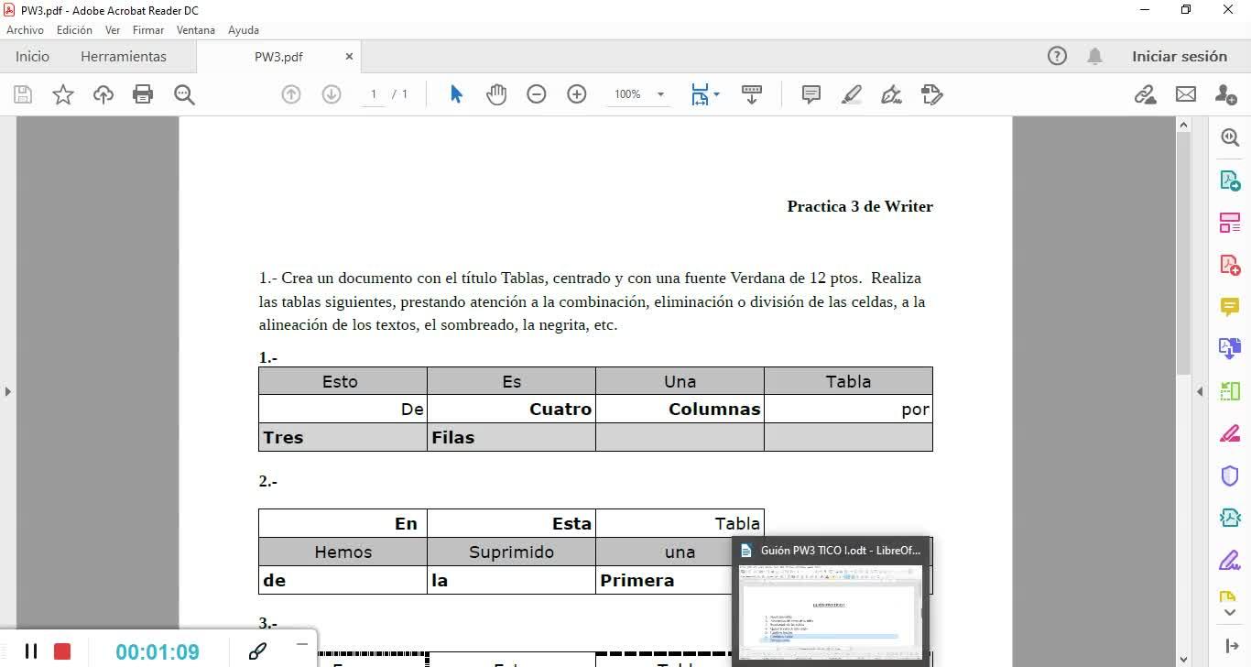Click the vertical scrollbar thumb
The image size is (1251, 667).
pos(1183,253)
